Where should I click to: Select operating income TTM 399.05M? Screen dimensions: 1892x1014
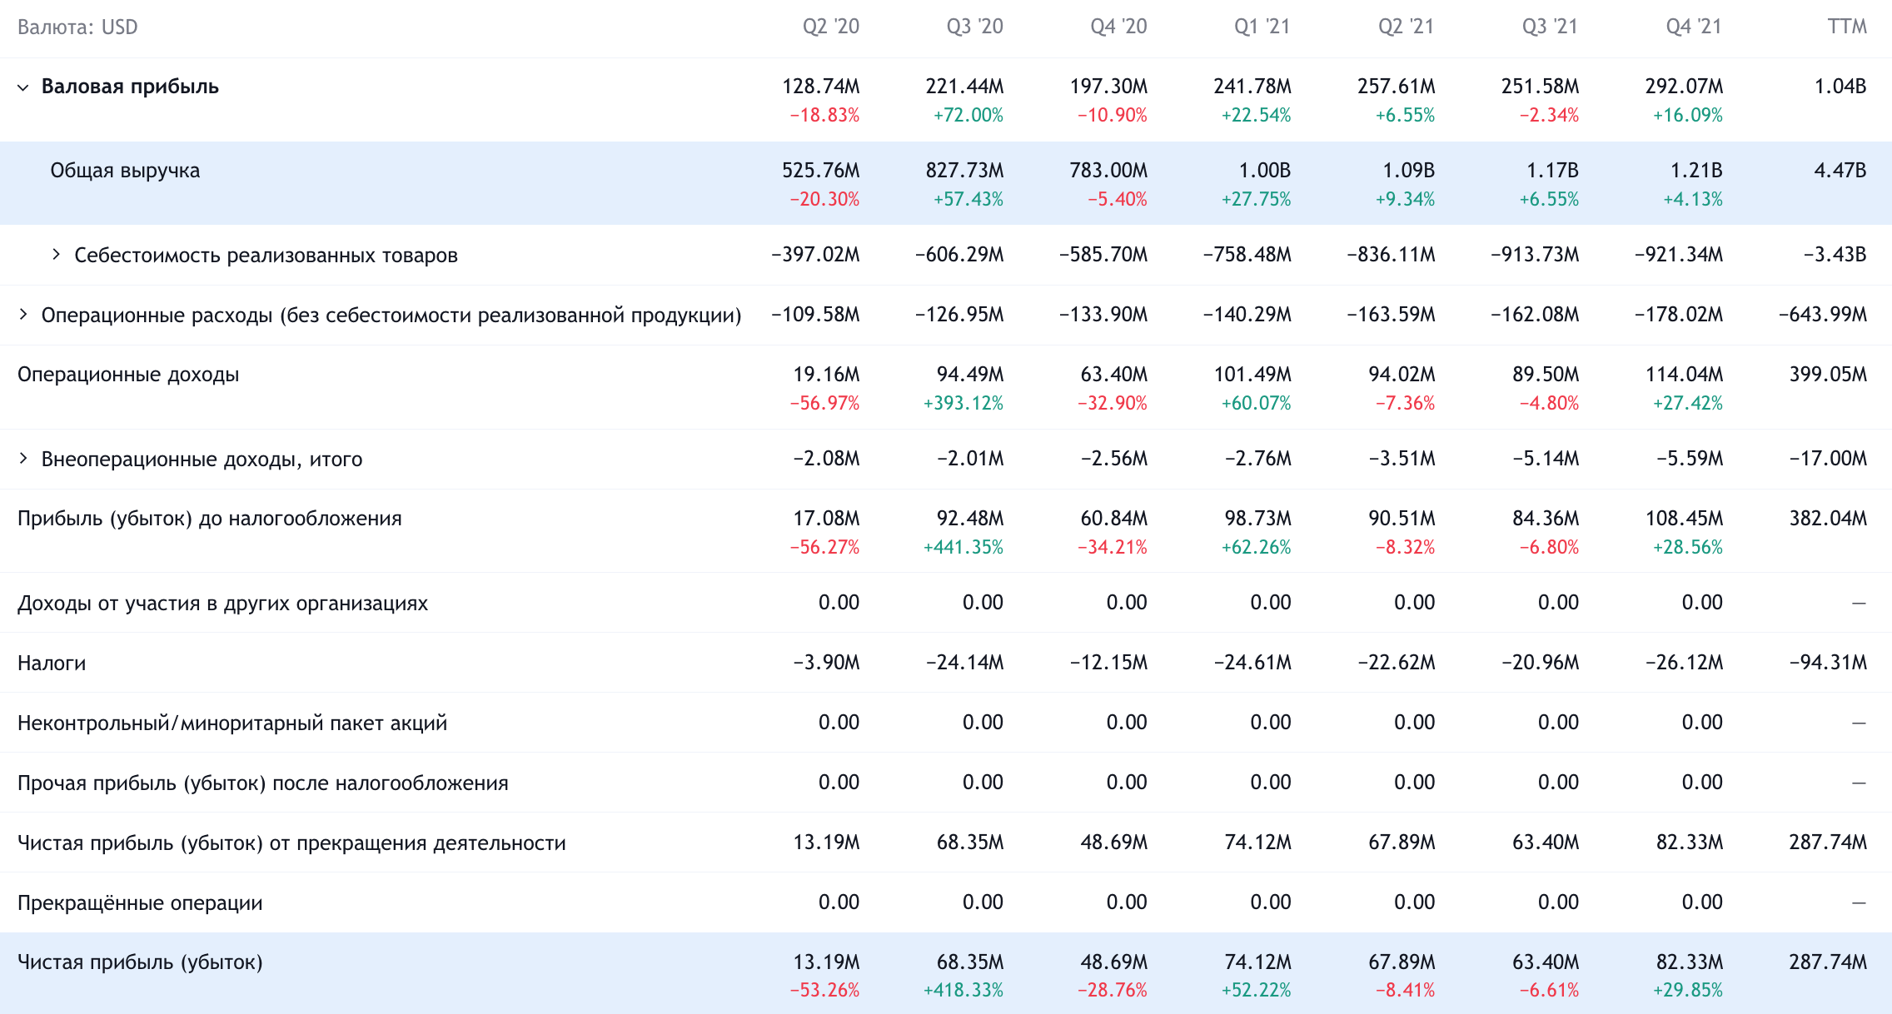click(x=1828, y=375)
